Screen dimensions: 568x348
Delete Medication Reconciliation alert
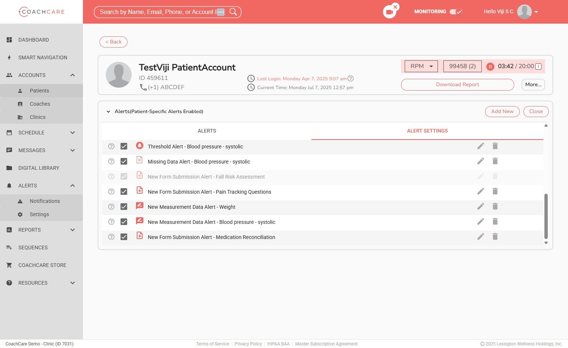495,237
